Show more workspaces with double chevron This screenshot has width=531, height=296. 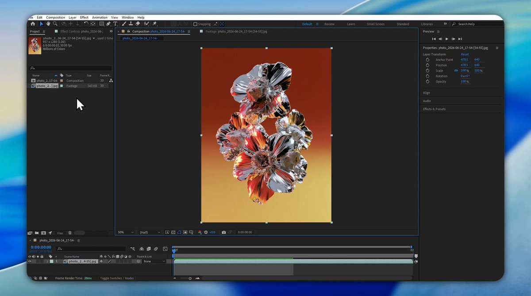pyautogui.click(x=445, y=24)
